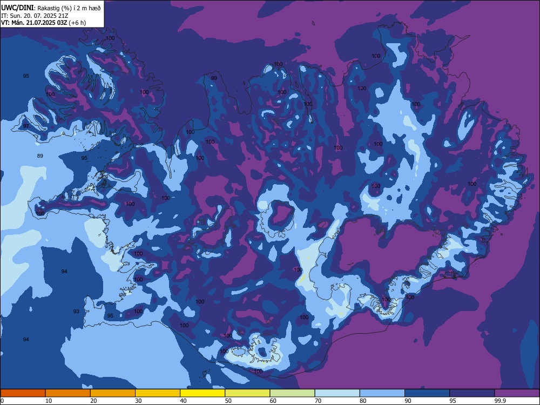Click the line 'IT: Sun. 20. 07. 2025 21Z'
The image size is (540, 405).
35,16
